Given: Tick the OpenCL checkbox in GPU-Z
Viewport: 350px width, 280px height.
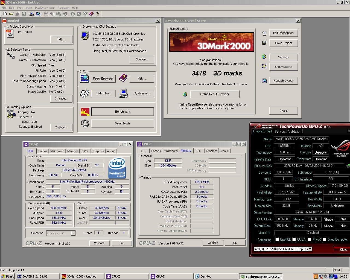Looking at the screenshot, I should click(x=277, y=240).
